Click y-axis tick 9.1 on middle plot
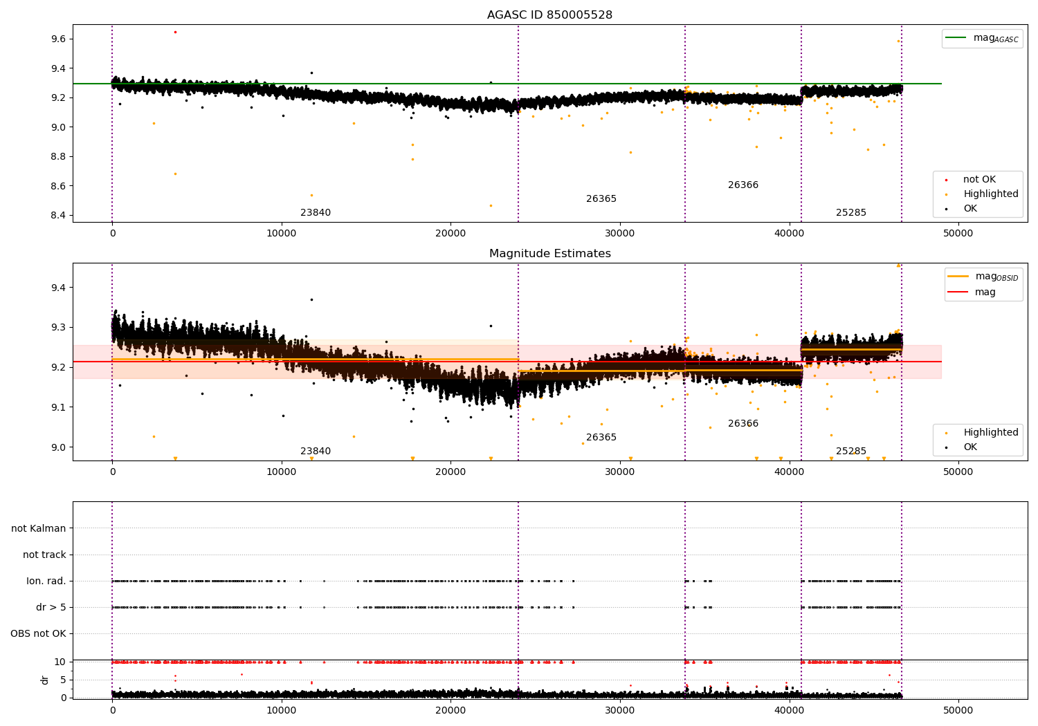The height and width of the screenshot is (726, 1038). 58,407
